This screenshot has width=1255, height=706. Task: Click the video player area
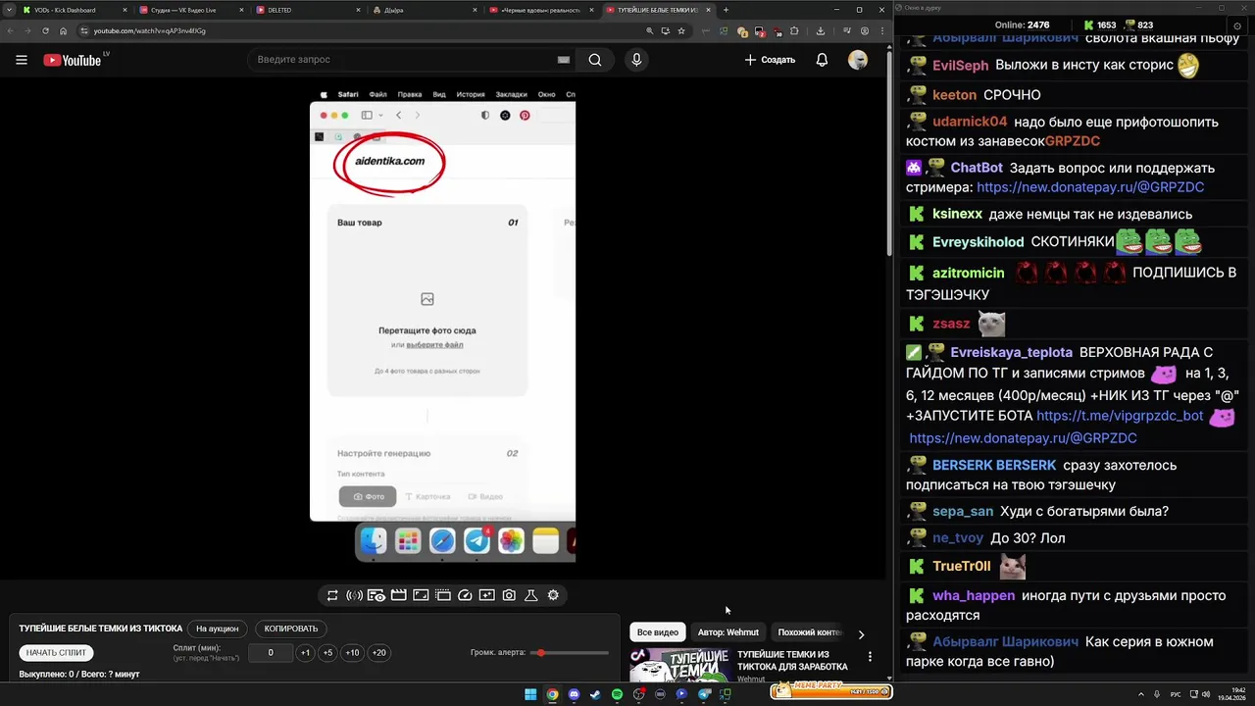[442, 328]
